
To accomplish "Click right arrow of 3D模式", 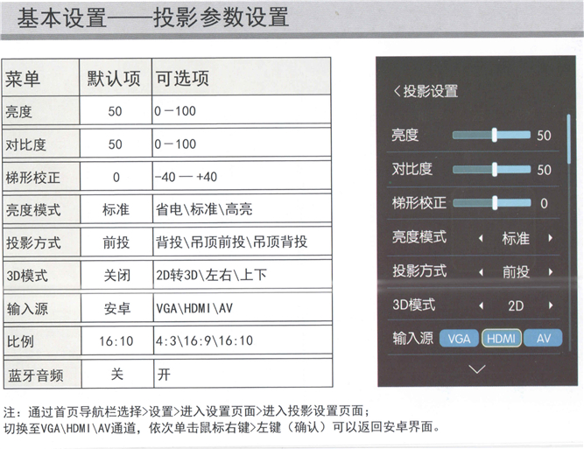I will pyautogui.click(x=551, y=305).
